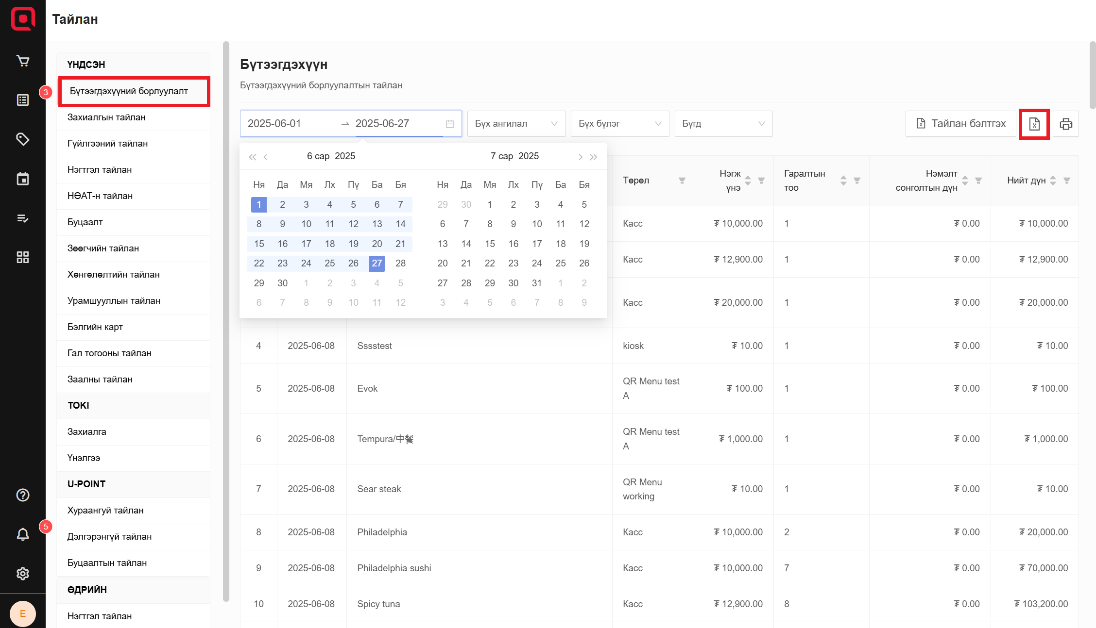This screenshot has width=1096, height=628.
Task: Sort by Нийт дүн column arrows
Action: tap(1053, 181)
